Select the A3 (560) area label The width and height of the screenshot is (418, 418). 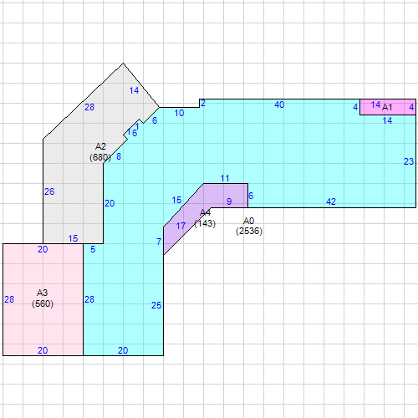pyautogui.click(x=43, y=298)
